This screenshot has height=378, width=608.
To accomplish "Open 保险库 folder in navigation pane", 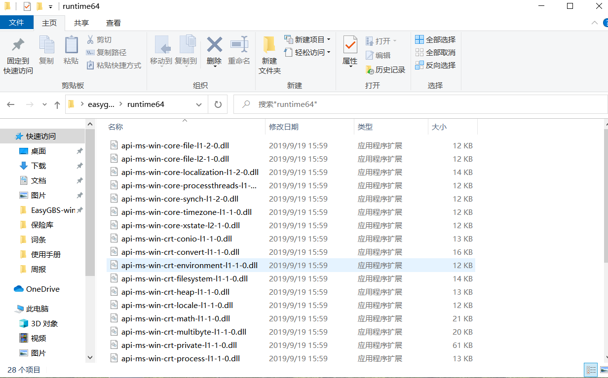I will (x=42, y=225).
